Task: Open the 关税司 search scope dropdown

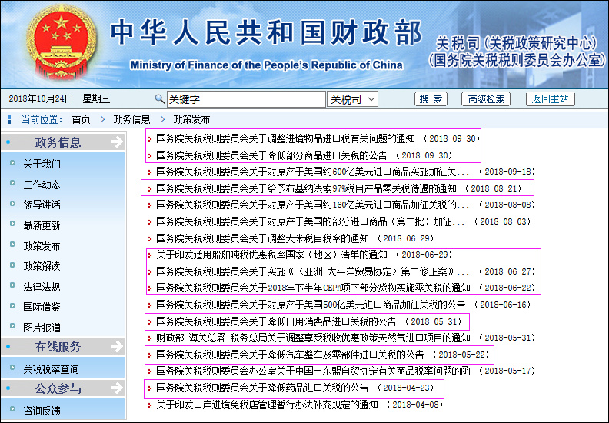Action: coord(352,99)
